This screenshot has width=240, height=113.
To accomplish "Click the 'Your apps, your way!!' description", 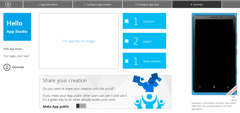I will [17, 56].
